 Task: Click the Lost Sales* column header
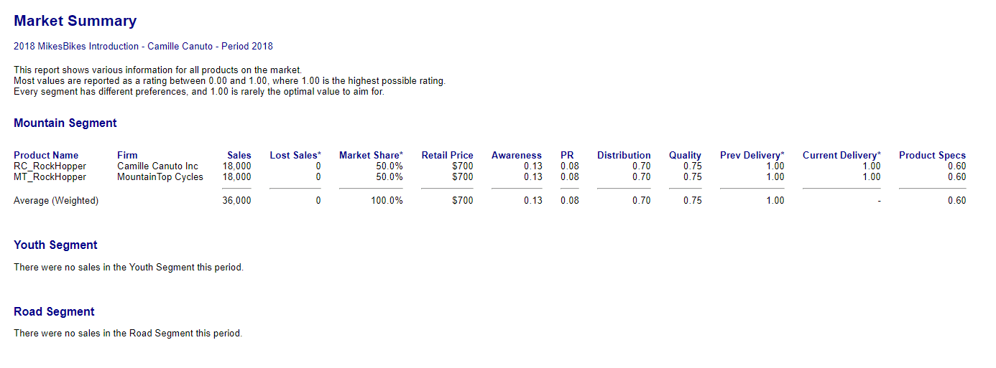tap(295, 155)
